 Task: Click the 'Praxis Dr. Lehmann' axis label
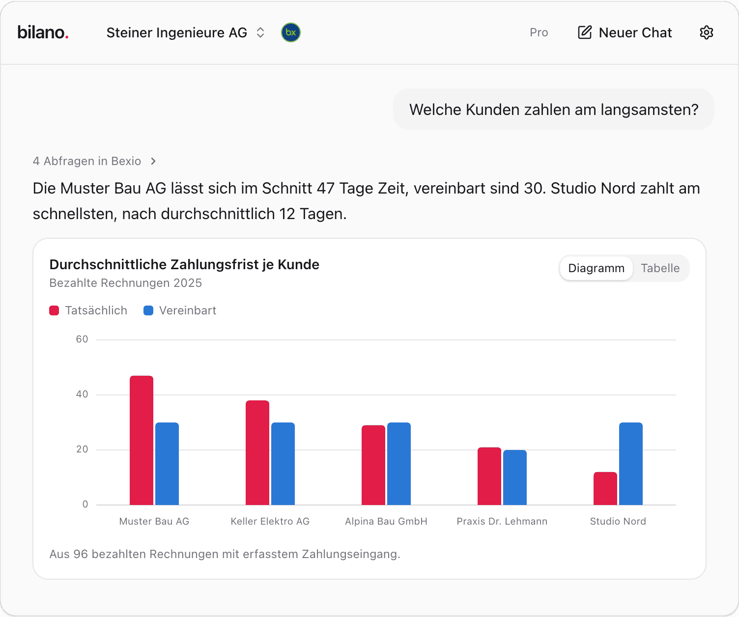[x=502, y=521]
